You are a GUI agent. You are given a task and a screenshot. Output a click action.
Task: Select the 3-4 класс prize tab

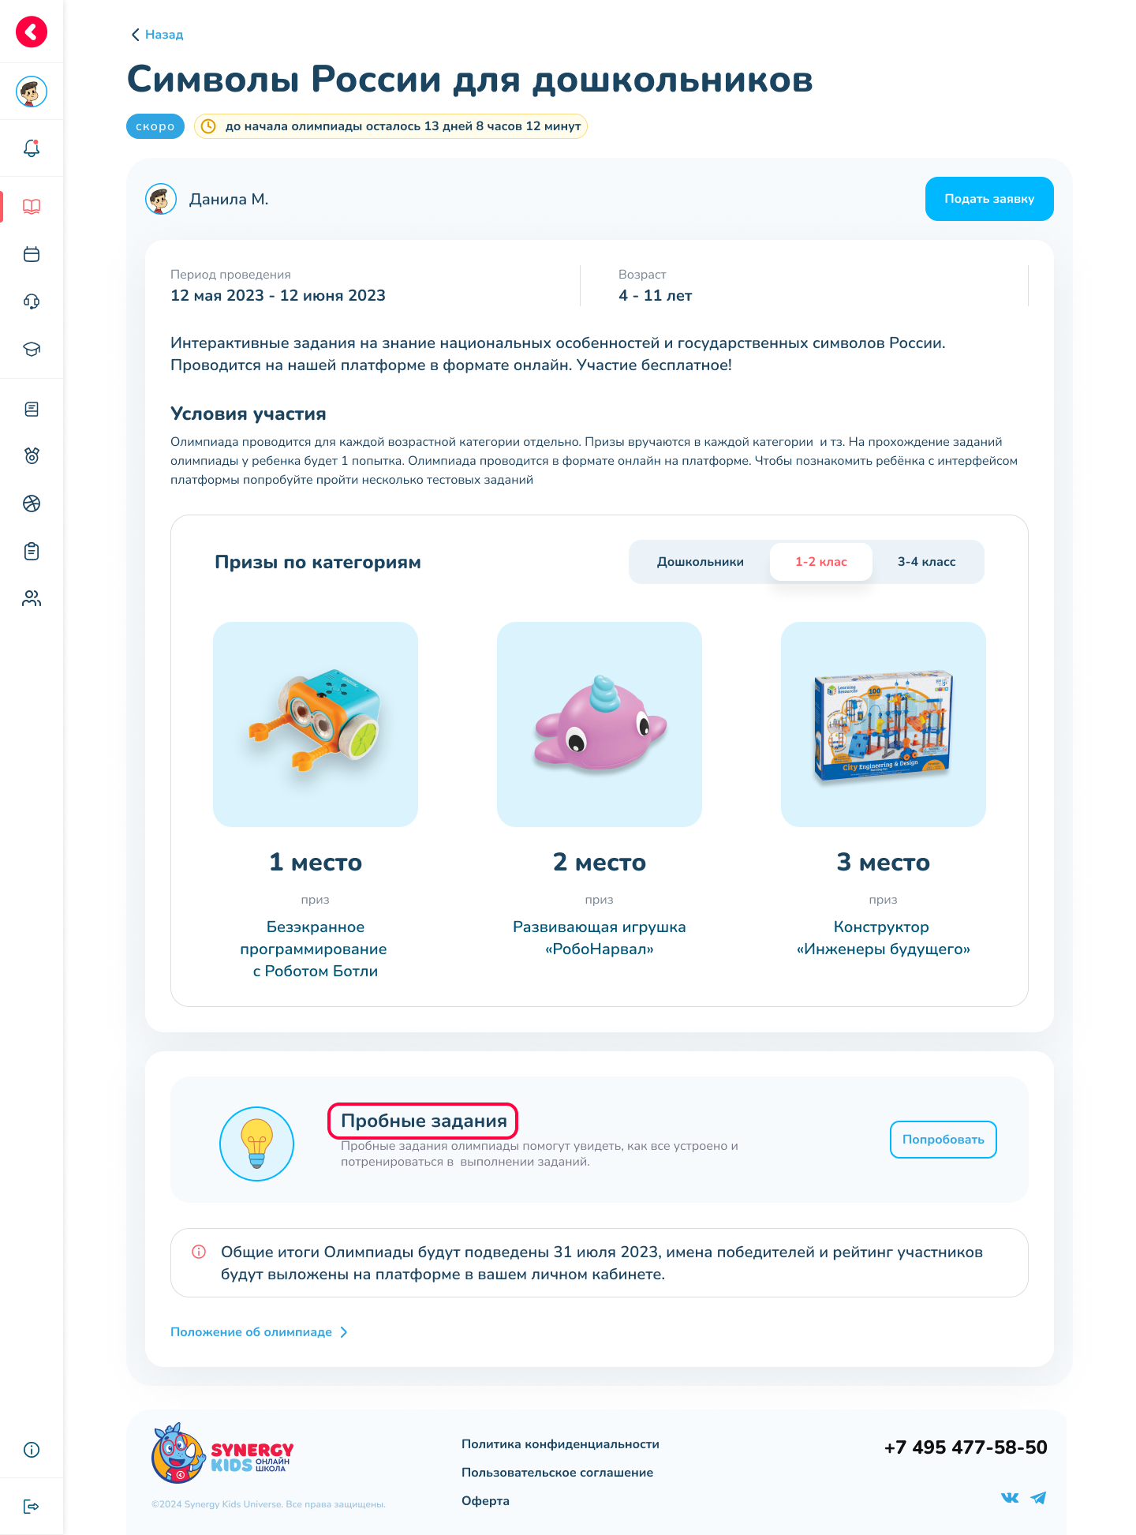click(926, 562)
